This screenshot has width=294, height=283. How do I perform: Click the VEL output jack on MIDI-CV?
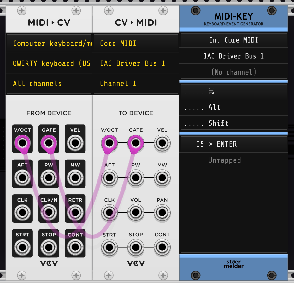click(75, 143)
